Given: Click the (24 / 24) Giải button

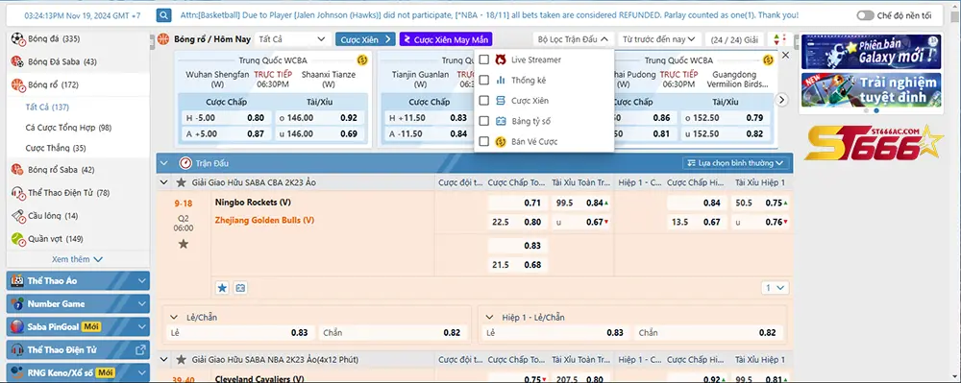Looking at the screenshot, I should click(x=733, y=39).
